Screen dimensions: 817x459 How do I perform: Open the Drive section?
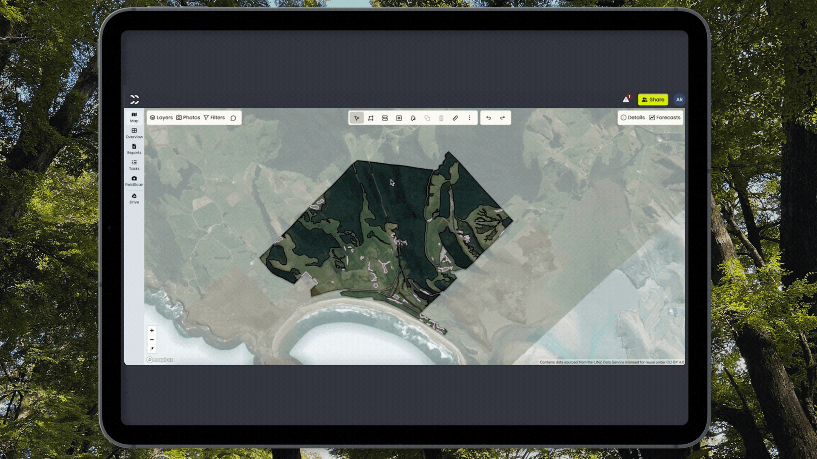pos(134,198)
